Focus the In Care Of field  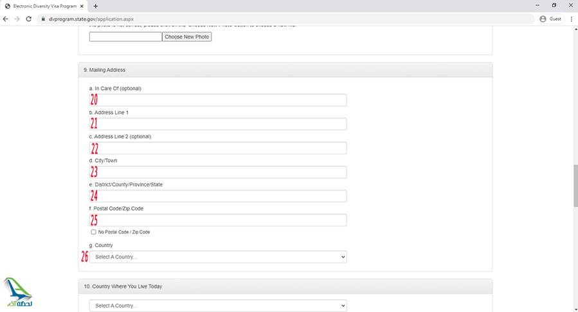click(218, 100)
